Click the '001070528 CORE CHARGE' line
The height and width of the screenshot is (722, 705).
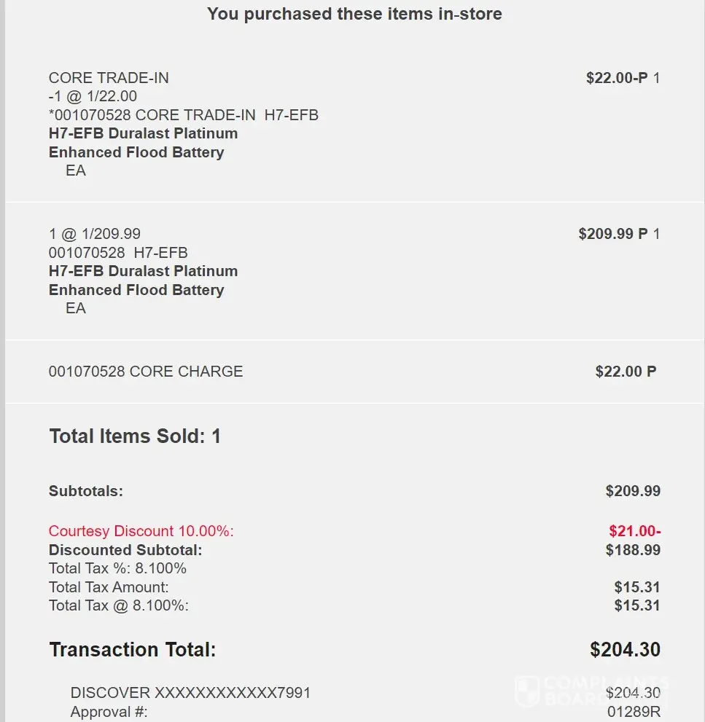click(146, 372)
